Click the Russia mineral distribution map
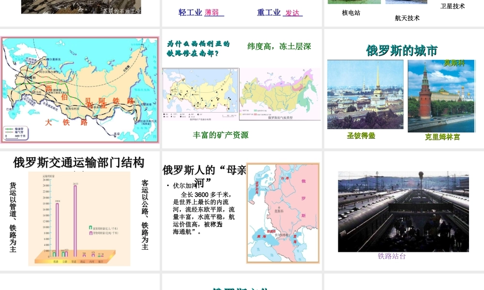 point(201,94)
